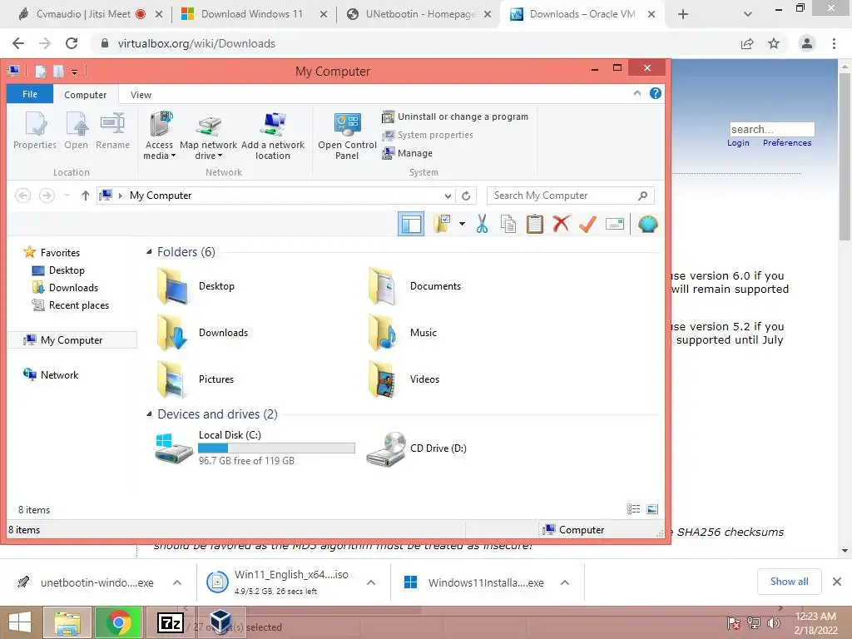852x639 pixels.
Task: Switch to the UNetbootin Homepage tab
Action: click(x=419, y=14)
